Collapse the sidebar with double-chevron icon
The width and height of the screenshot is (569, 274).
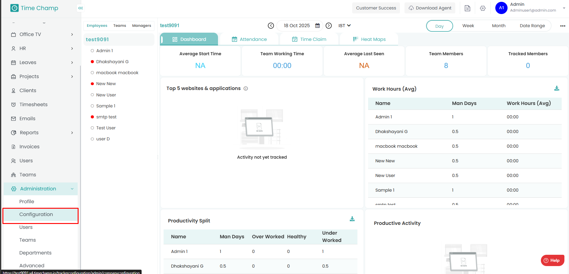click(80, 8)
